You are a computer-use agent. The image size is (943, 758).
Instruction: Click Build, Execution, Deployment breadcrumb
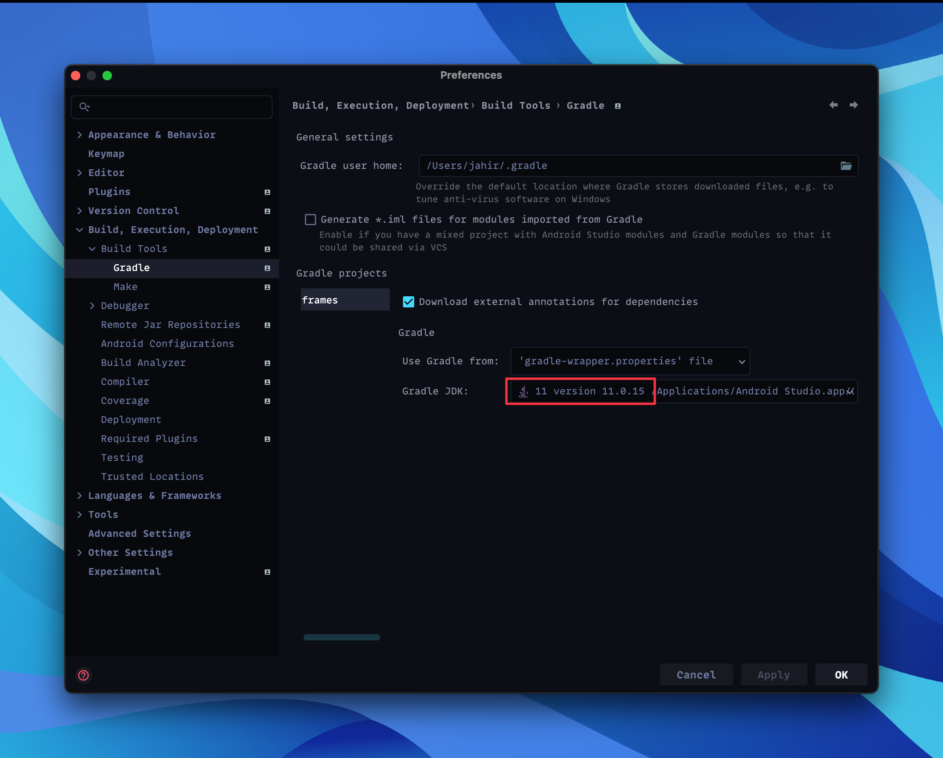pyautogui.click(x=381, y=105)
